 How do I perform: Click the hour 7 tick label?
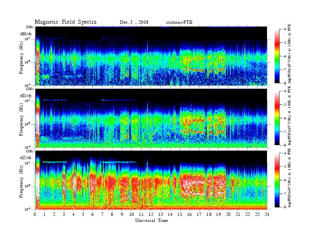tap(102, 214)
